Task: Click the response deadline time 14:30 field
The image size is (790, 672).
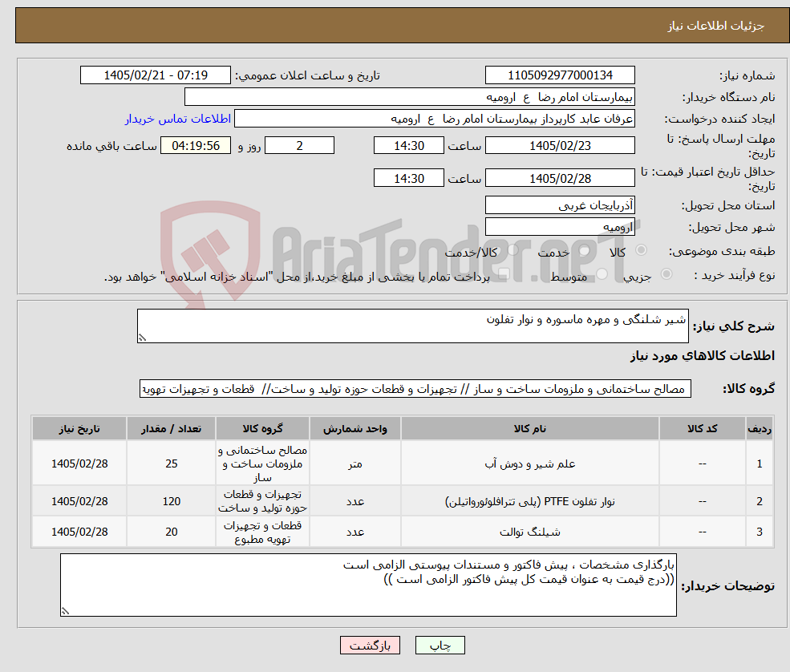Action: click(x=408, y=146)
